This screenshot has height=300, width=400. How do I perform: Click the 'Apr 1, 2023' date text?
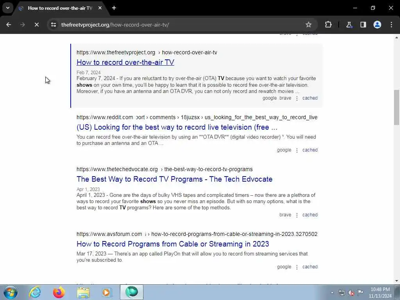88,189
